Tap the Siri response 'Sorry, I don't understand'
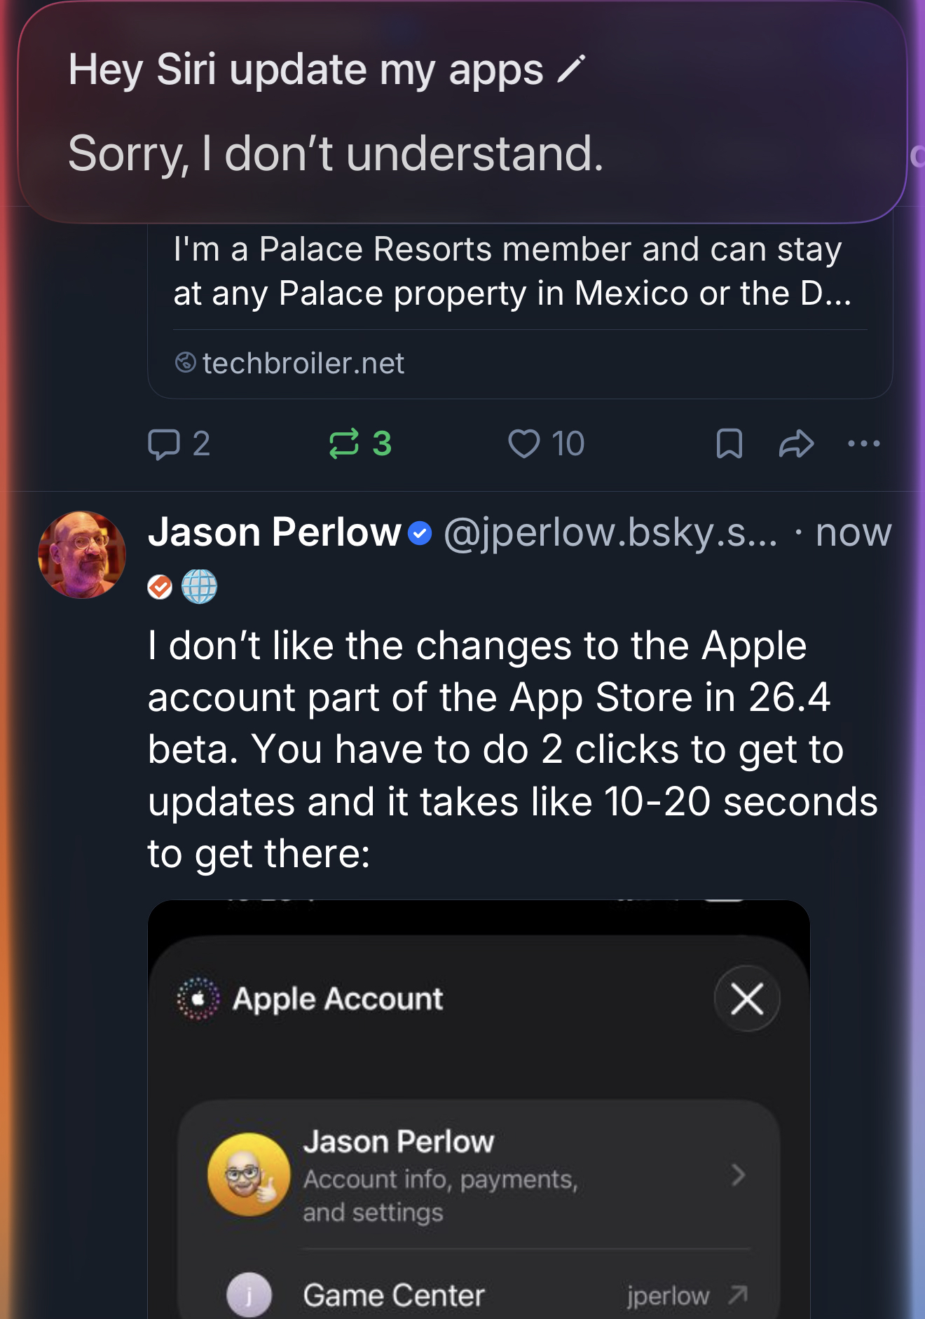Image resolution: width=925 pixels, height=1319 pixels. pyautogui.click(x=336, y=153)
